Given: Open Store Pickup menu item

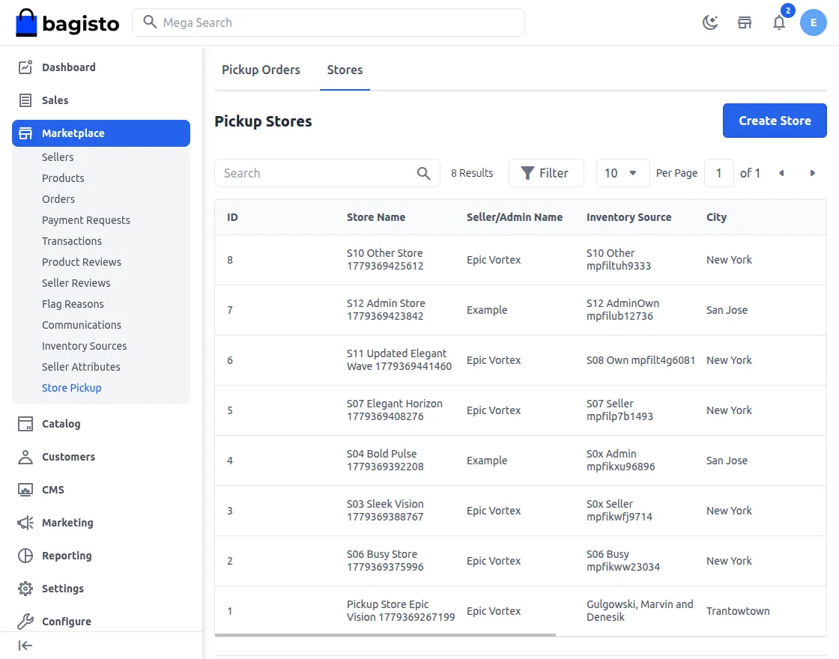Looking at the screenshot, I should click(x=72, y=388).
